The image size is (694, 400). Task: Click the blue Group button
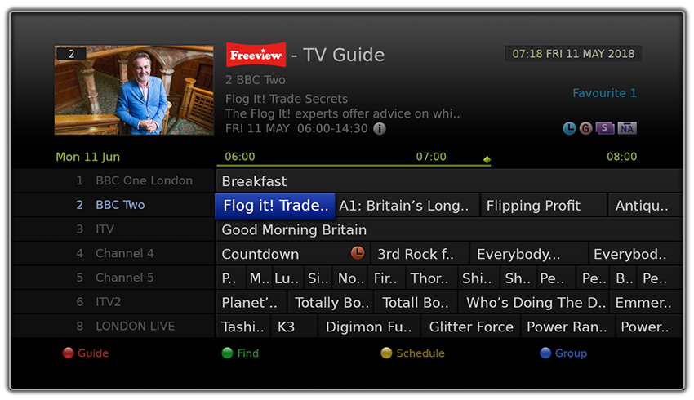pyautogui.click(x=563, y=353)
